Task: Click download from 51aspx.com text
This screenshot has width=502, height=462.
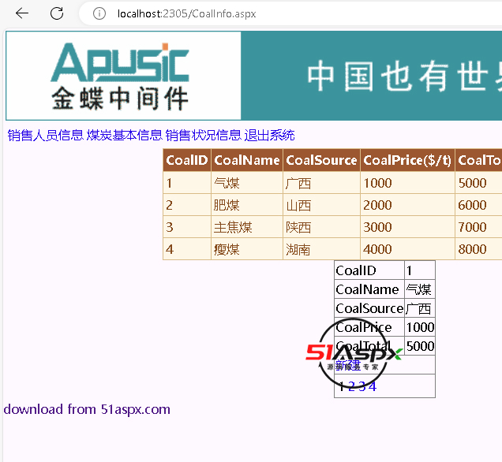Action: pos(87,409)
